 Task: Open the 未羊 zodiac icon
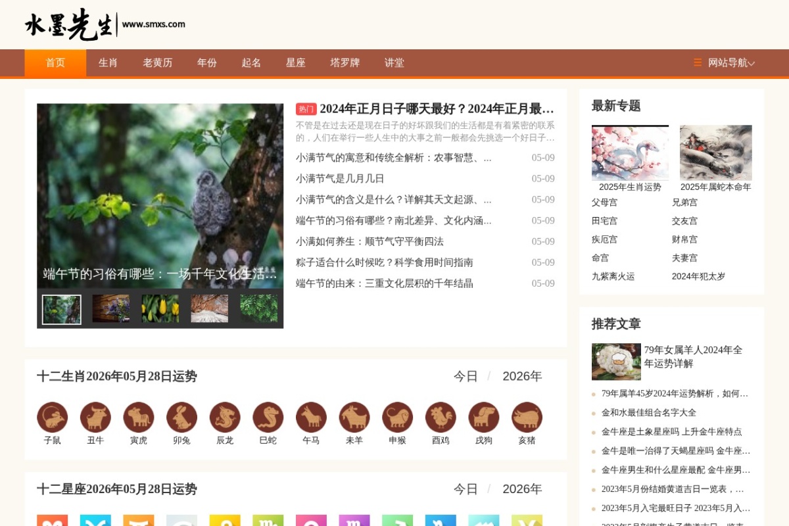[x=354, y=418]
